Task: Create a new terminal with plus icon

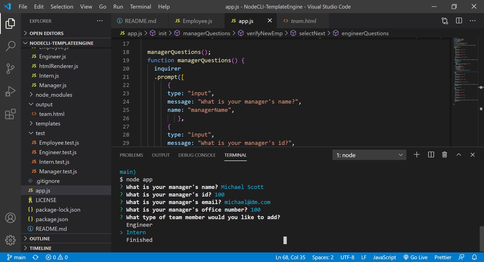Action: (x=417, y=155)
